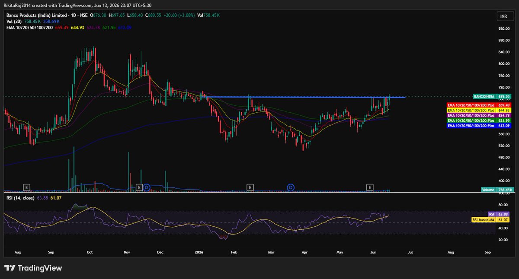
Task: Click dividend marker D in March
Action: pos(291,187)
